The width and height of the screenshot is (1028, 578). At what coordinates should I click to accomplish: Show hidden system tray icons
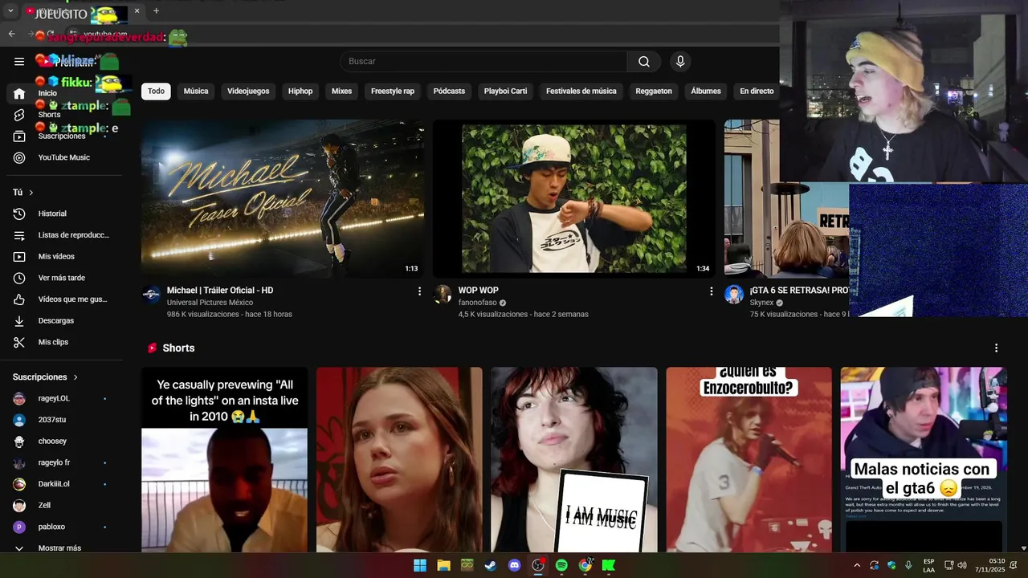[857, 565]
